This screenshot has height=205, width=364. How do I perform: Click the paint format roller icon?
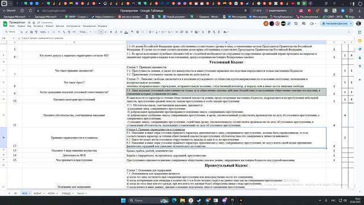[x=36, y=32]
